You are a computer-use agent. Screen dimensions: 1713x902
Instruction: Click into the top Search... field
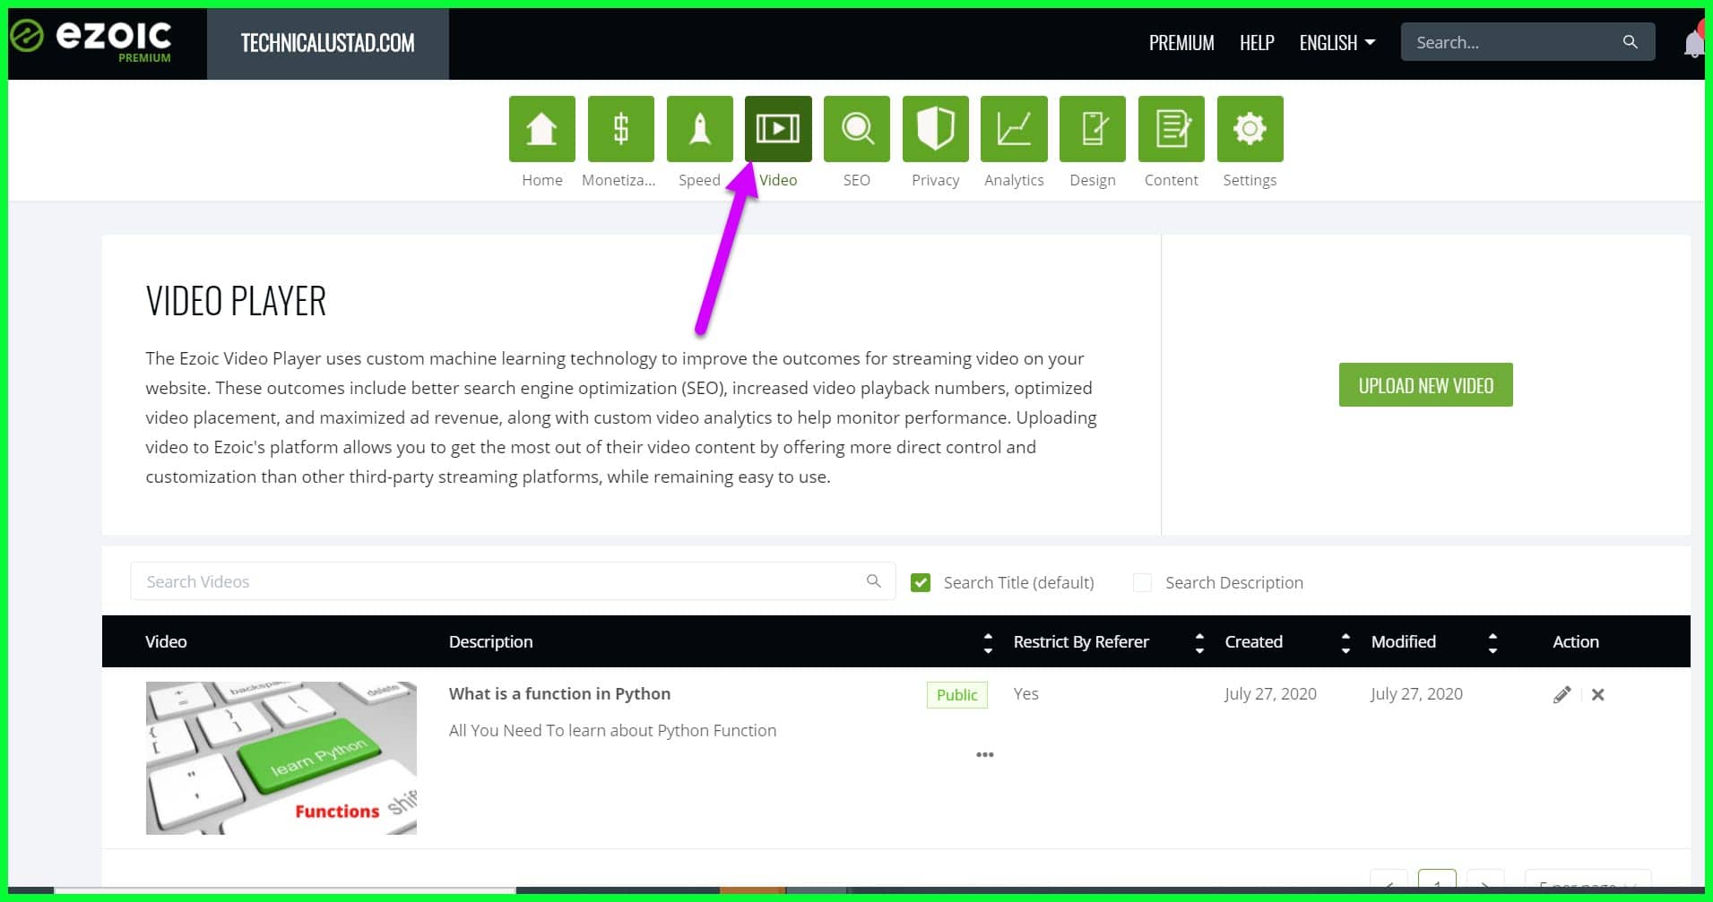(1527, 42)
